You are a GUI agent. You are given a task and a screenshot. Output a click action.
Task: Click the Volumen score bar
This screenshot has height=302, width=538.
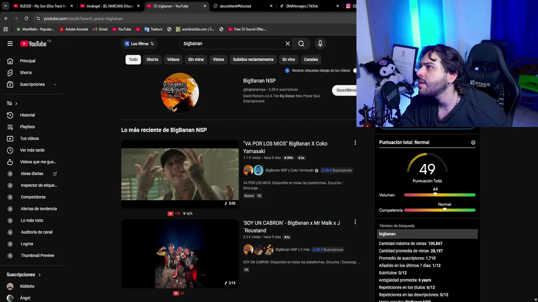(440, 195)
